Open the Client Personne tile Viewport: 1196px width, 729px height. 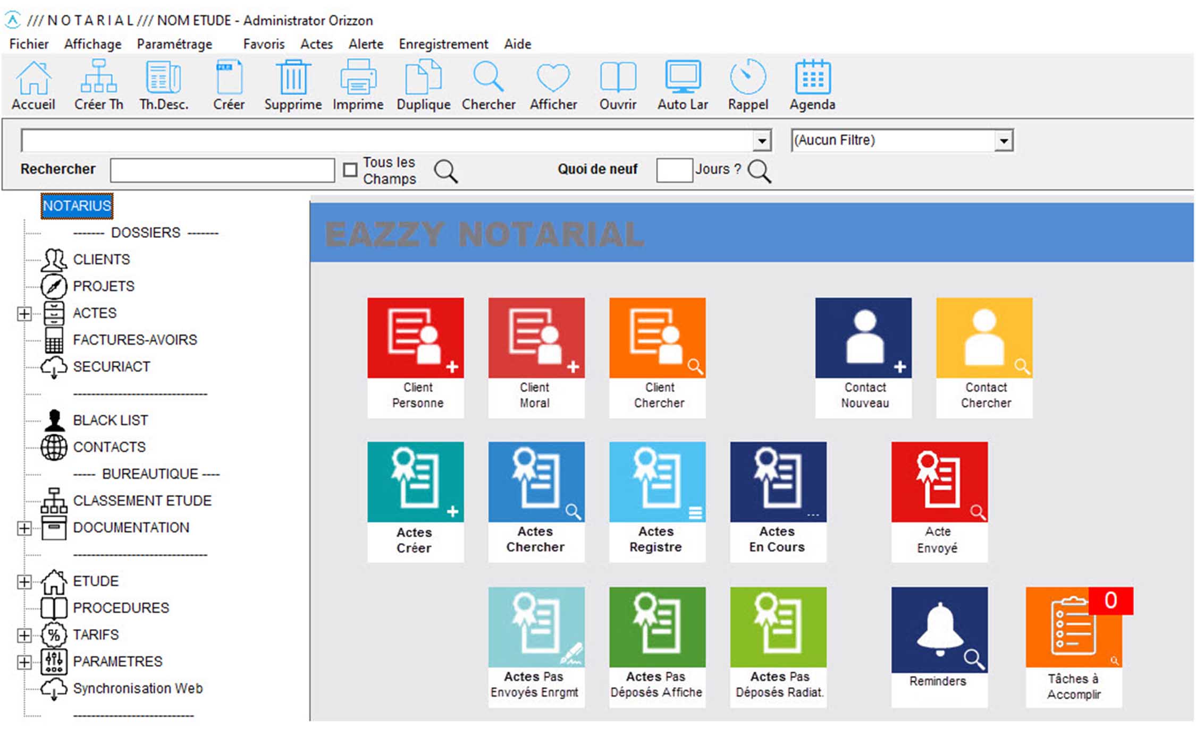pos(416,357)
